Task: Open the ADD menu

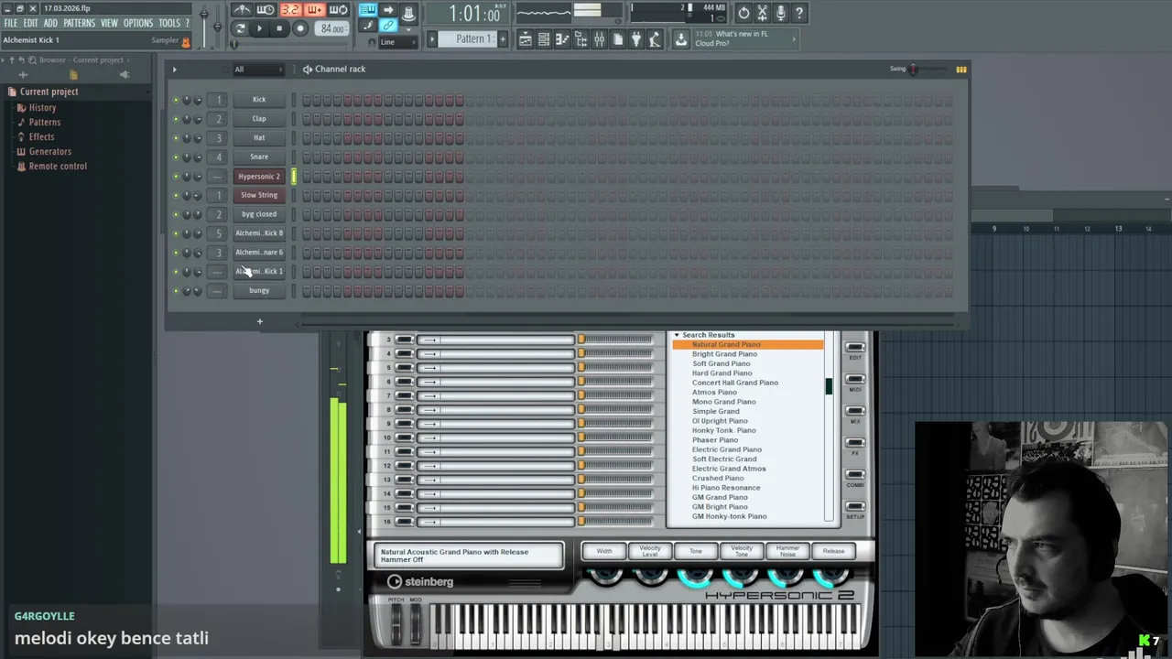Action: 50,23
